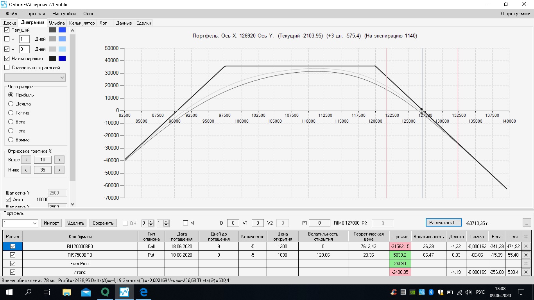Click the OptionFVV taskbar icon
The image size is (534, 300).
click(124, 292)
